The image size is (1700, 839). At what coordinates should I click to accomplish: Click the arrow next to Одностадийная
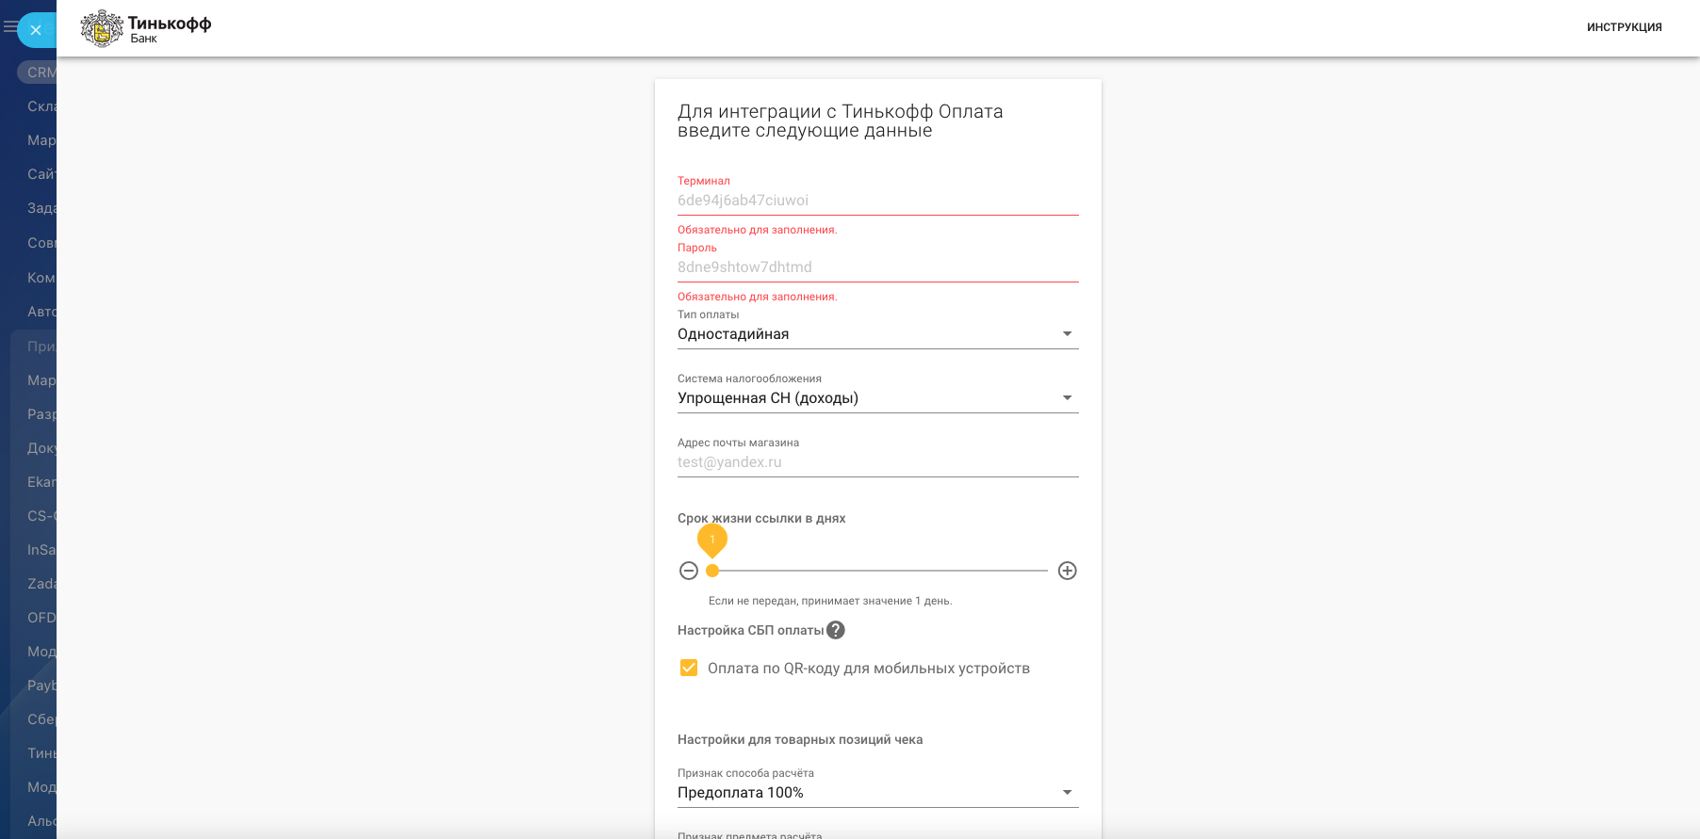tap(1068, 334)
